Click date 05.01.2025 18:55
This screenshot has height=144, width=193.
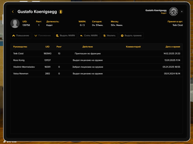click(x=171, y=67)
